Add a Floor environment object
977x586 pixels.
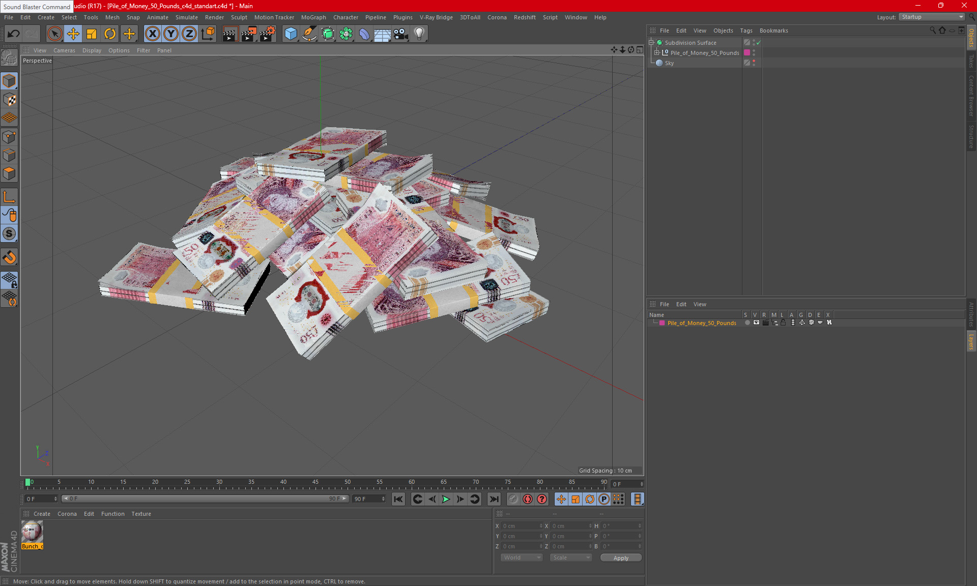pyautogui.click(x=382, y=34)
